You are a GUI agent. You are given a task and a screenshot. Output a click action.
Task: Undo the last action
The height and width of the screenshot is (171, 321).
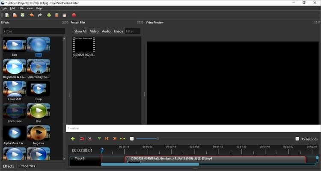(x=32, y=15)
